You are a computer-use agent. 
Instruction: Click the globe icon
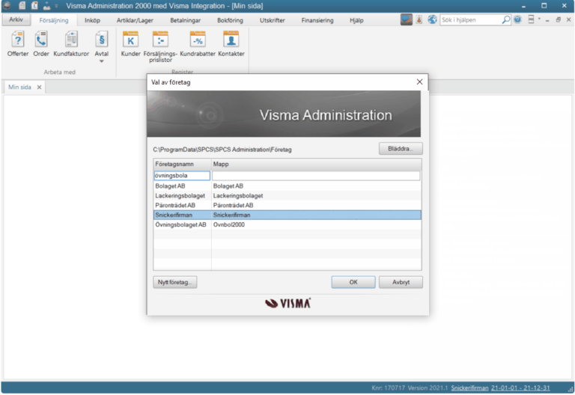point(432,19)
